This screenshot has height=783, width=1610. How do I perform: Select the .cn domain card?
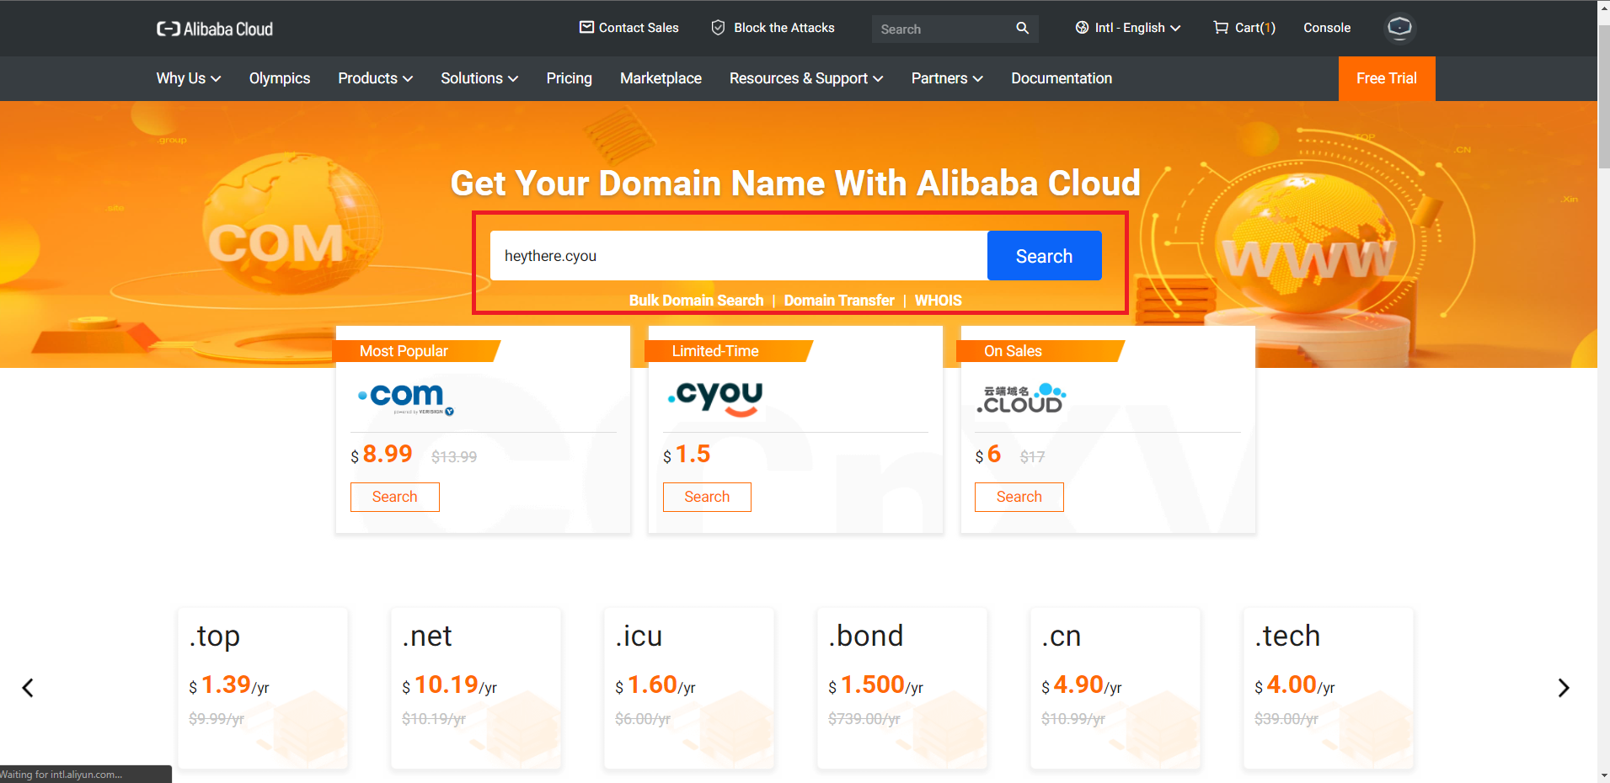coord(1115,688)
